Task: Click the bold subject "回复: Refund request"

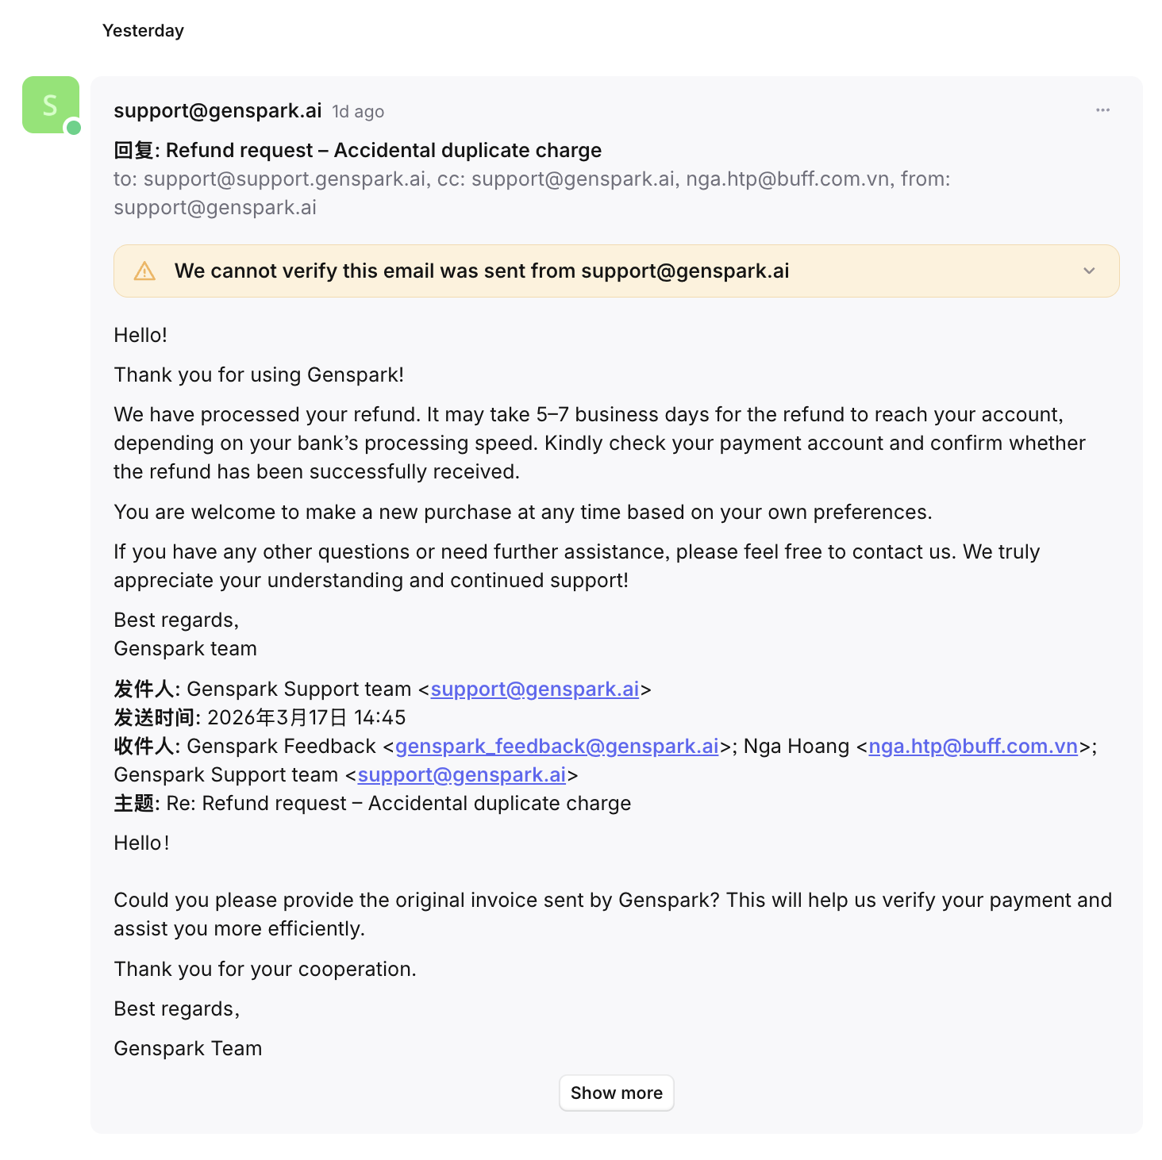Action: (357, 151)
